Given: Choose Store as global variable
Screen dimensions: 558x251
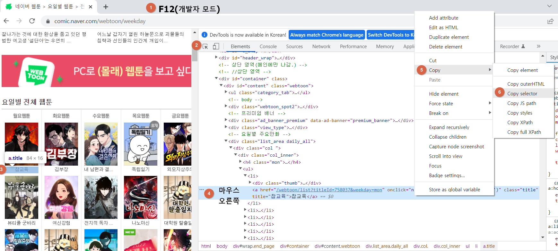Looking at the screenshot, I should (x=454, y=190).
